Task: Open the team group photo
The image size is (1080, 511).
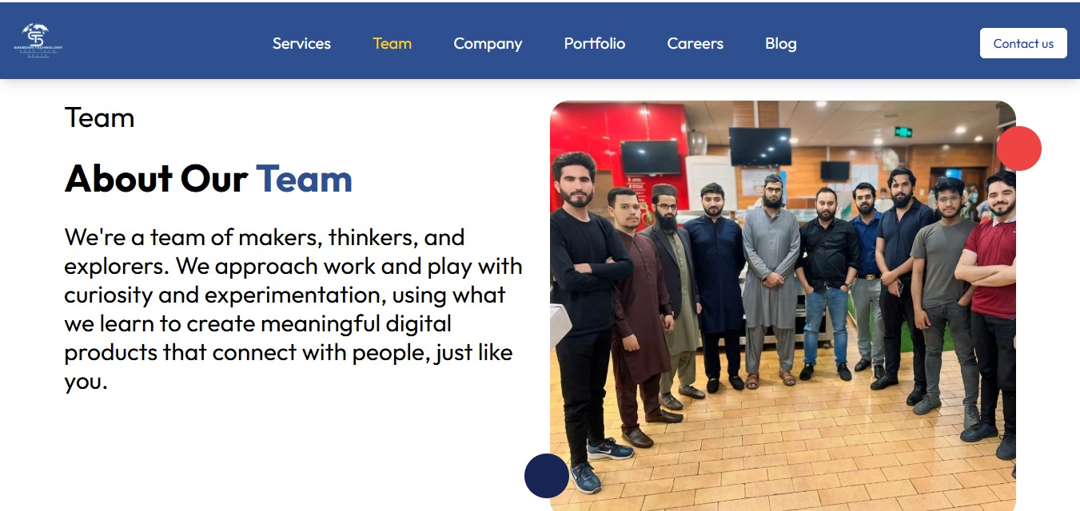Action: coord(783,306)
